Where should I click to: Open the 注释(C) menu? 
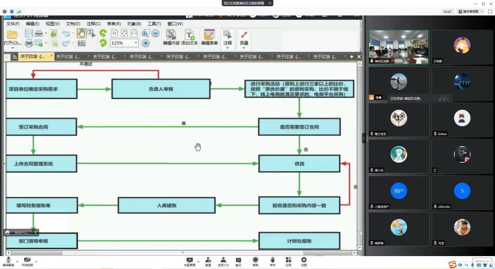(93, 24)
